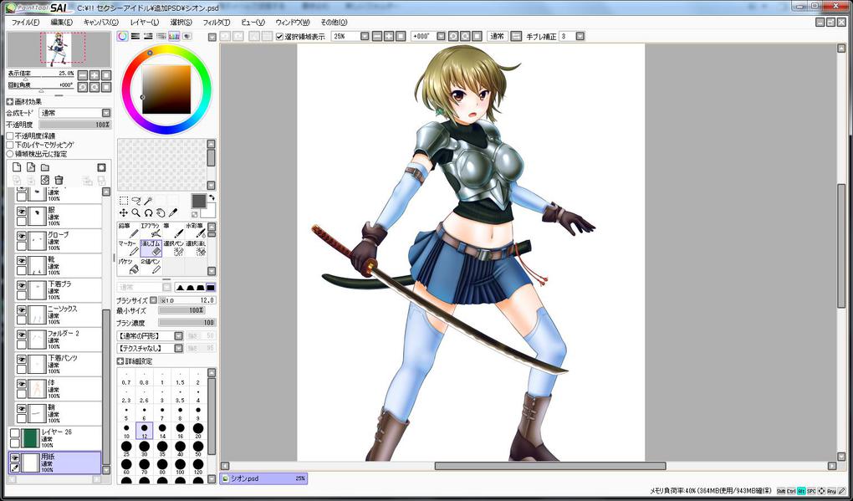Delete the current layer with trash icon
This screenshot has width=853, height=501.
point(59,180)
